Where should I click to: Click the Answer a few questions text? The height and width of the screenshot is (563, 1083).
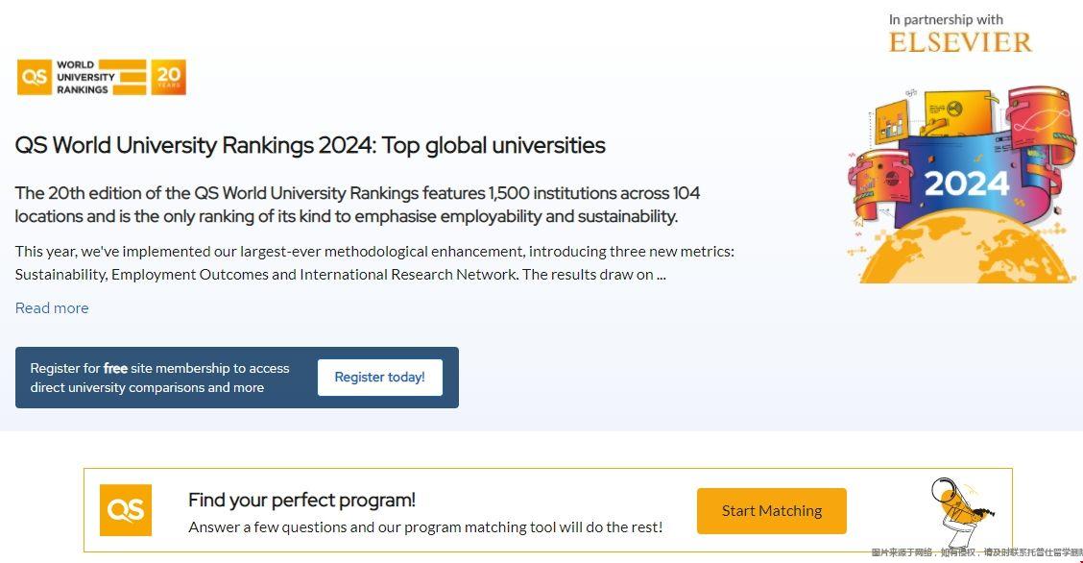pos(425,527)
